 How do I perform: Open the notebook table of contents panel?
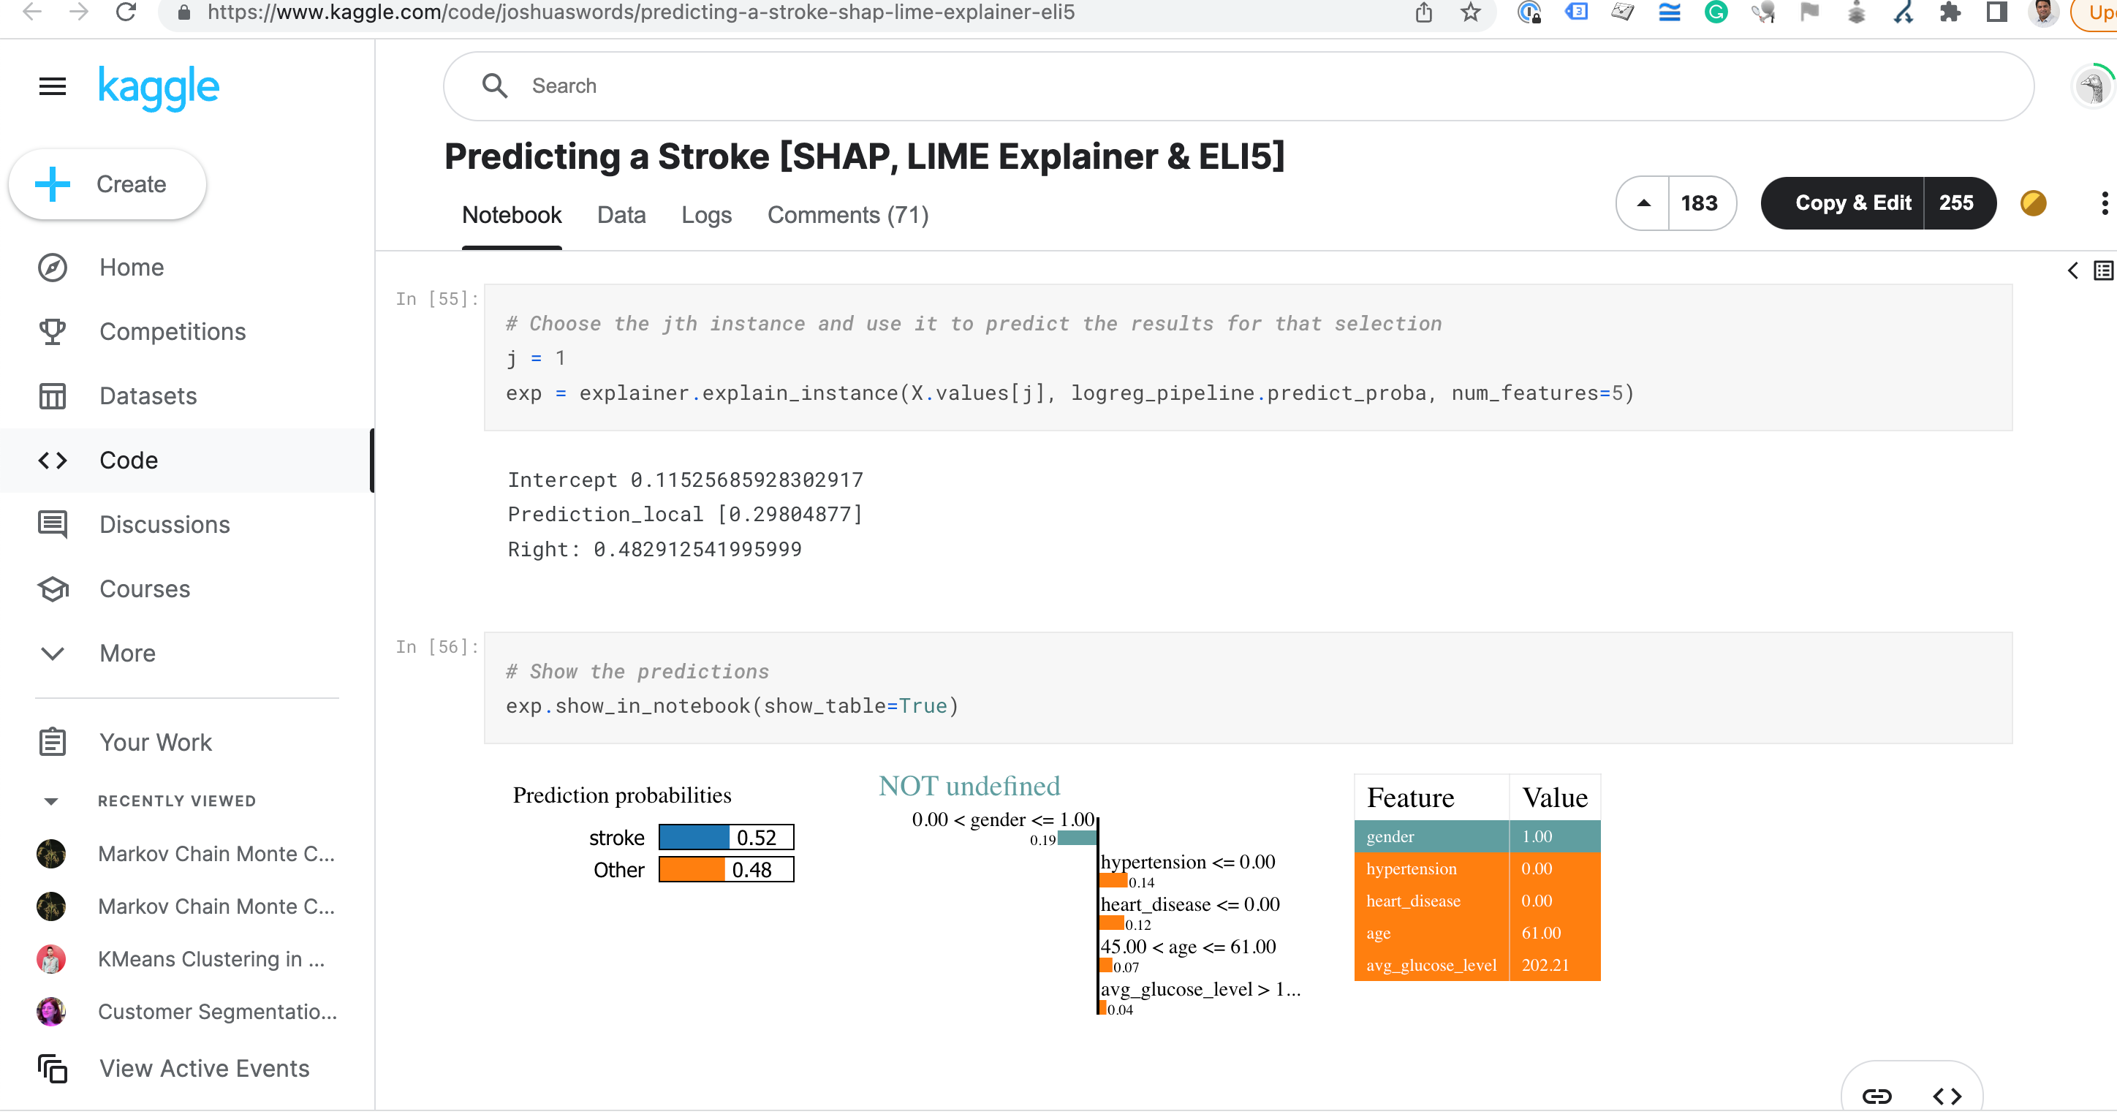(x=2102, y=270)
